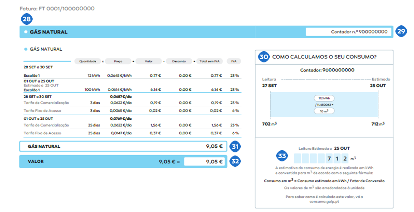
Task: Click the Contador: 9000000000 text
Action: point(327,70)
